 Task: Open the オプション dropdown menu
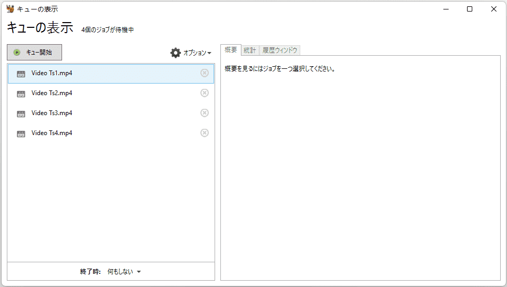coord(191,53)
